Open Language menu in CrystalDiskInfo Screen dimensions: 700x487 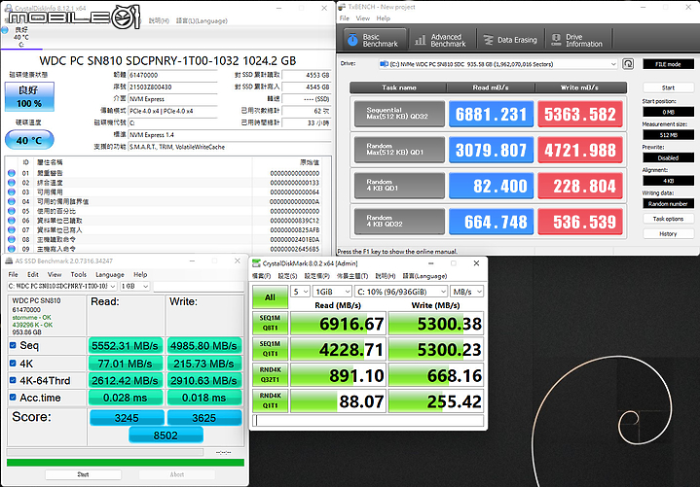[202, 21]
